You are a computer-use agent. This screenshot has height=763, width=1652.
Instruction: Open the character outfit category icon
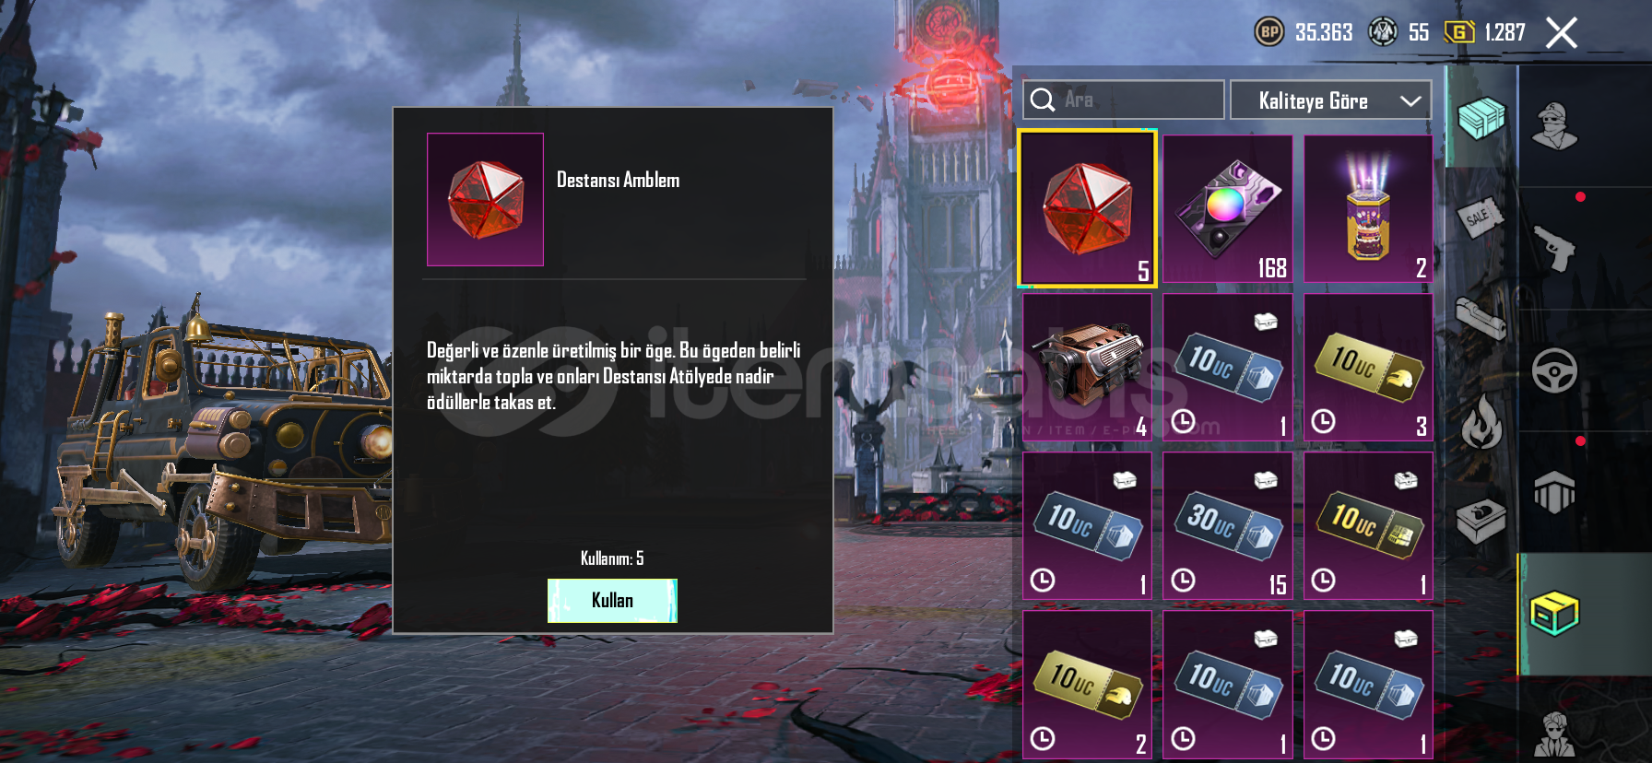[1554, 126]
